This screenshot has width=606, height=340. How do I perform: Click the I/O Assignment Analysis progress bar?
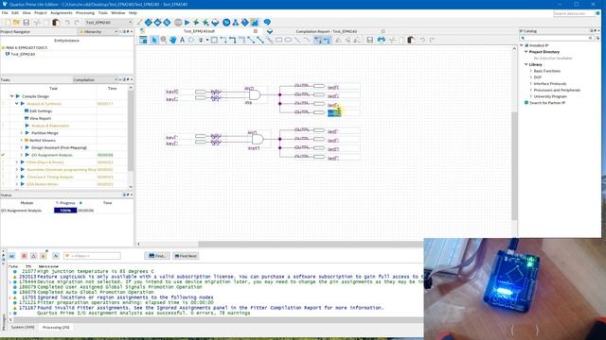[x=65, y=211]
